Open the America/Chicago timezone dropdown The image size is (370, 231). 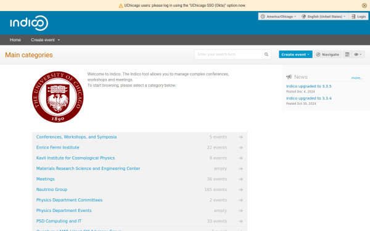(x=279, y=17)
